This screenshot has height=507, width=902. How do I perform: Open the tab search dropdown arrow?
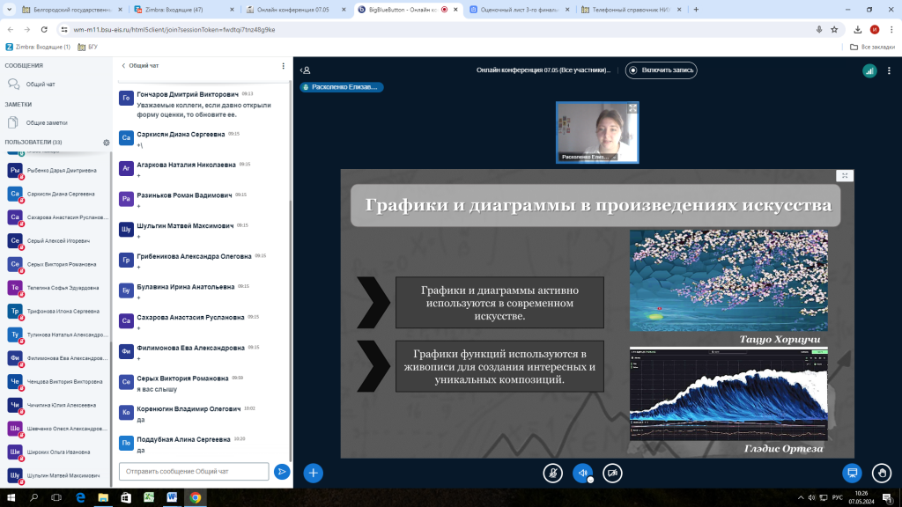[9, 10]
